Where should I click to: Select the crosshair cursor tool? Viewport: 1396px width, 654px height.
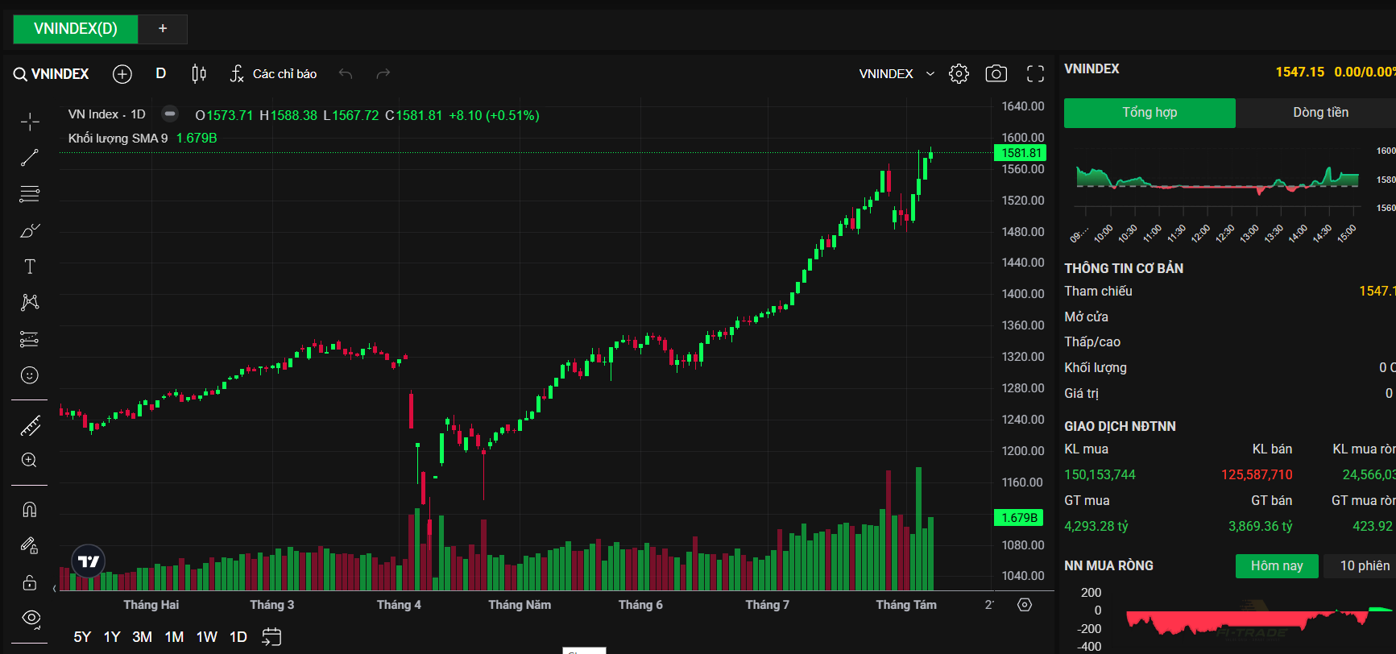pos(30,122)
